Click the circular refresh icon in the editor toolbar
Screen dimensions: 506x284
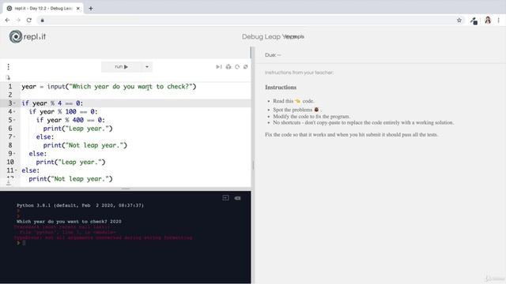coord(237,66)
